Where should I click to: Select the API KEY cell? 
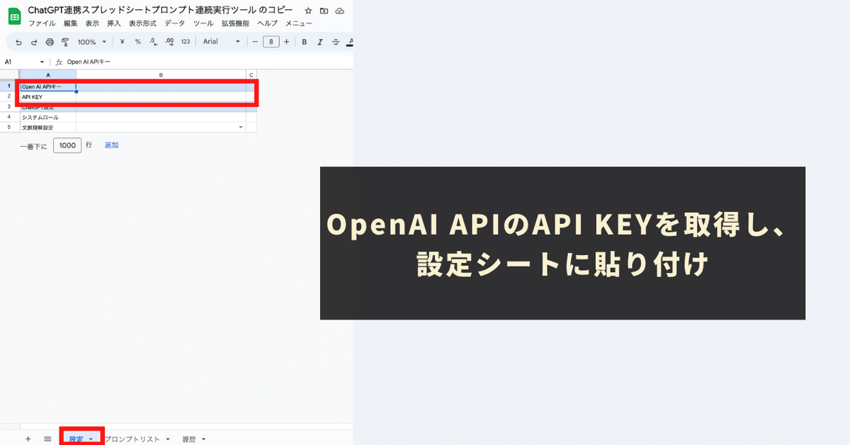[47, 97]
